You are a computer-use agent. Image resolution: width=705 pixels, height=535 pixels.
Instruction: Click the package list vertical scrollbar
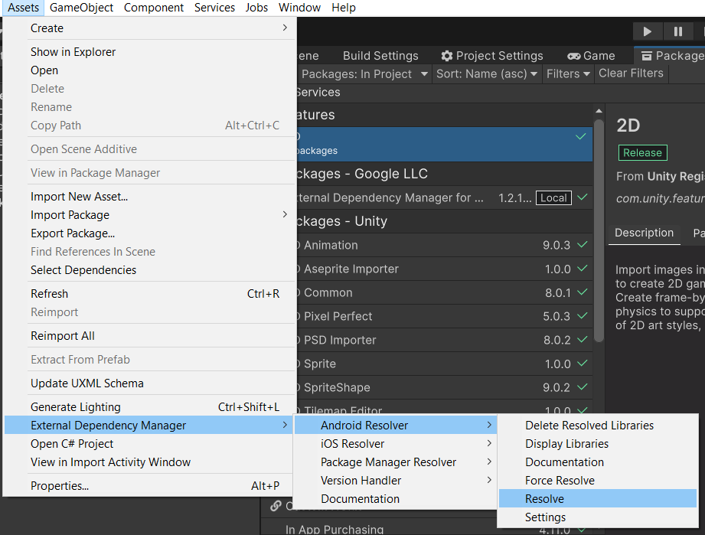pos(599,230)
